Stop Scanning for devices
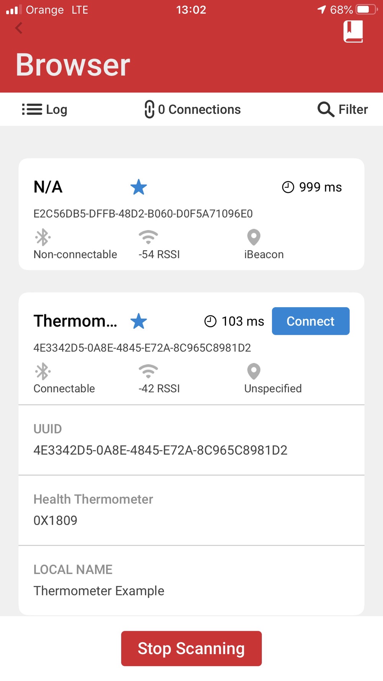383x681 pixels. 191,648
